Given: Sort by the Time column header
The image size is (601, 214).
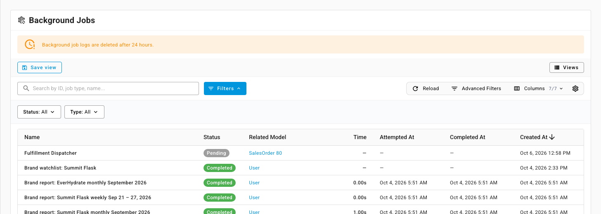Looking at the screenshot, I should tap(360, 137).
